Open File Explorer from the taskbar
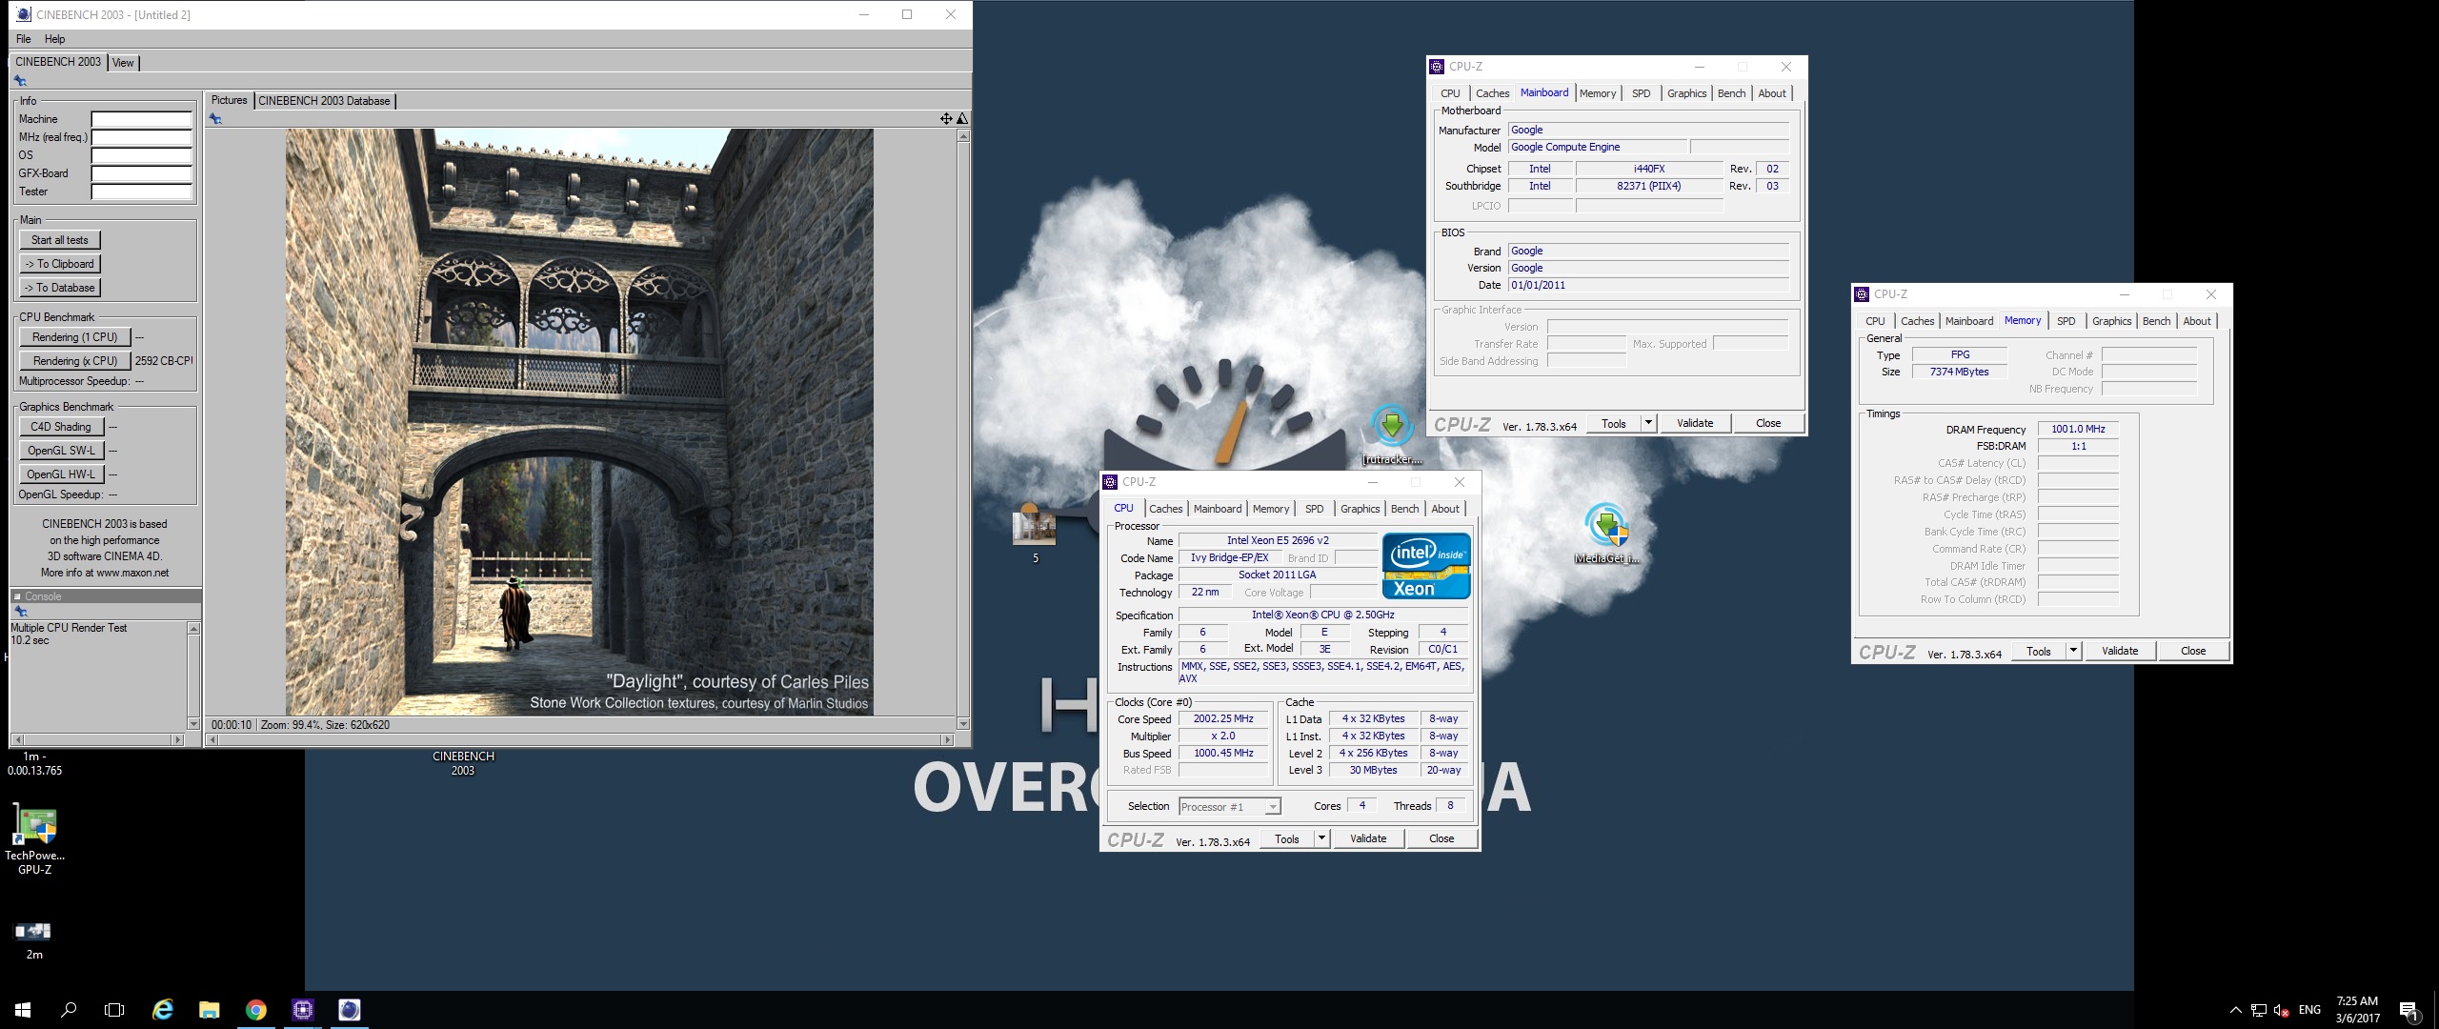 tap(210, 1010)
